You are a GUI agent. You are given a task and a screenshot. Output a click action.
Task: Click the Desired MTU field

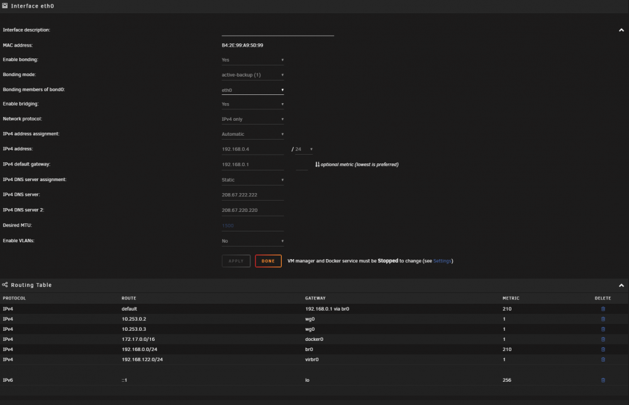(253, 225)
